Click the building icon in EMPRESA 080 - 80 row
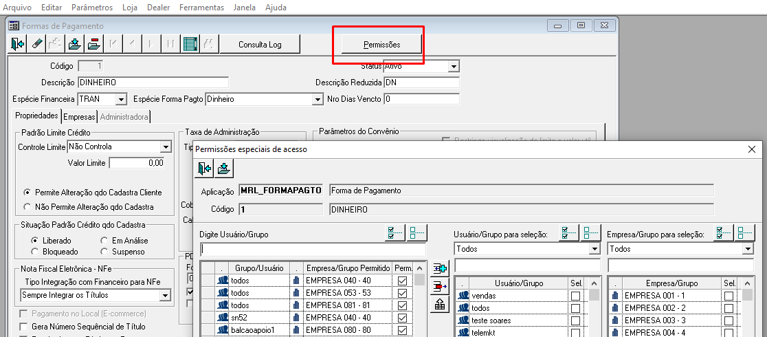 (296, 330)
